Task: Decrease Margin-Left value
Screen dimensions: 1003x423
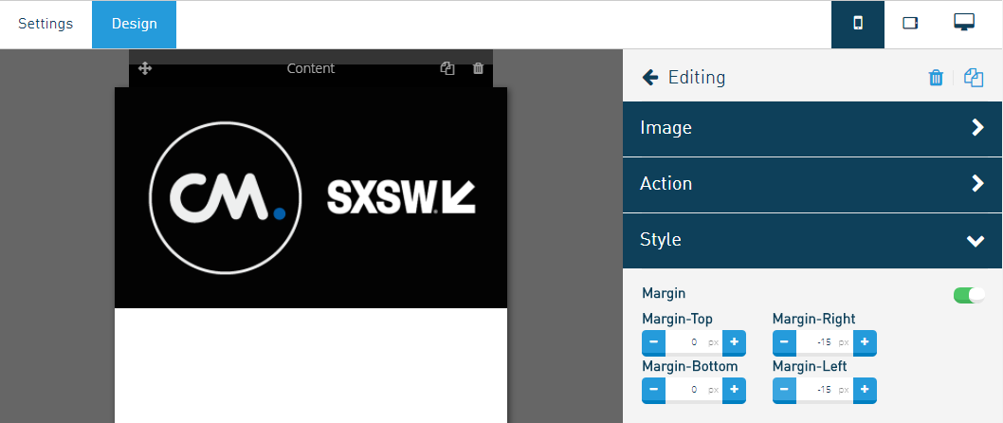Action: (784, 390)
